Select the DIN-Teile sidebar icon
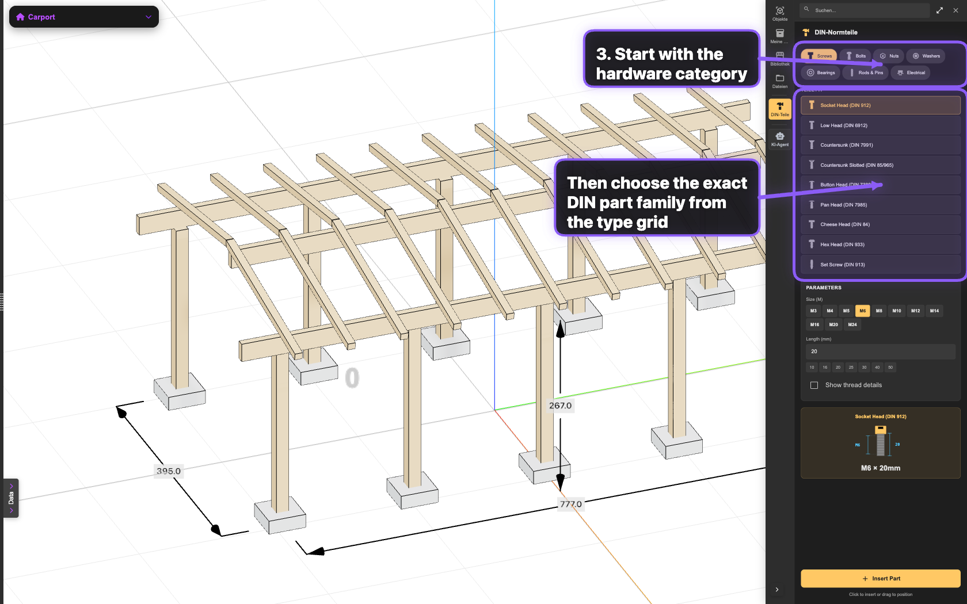This screenshot has width=967, height=604. point(780,109)
